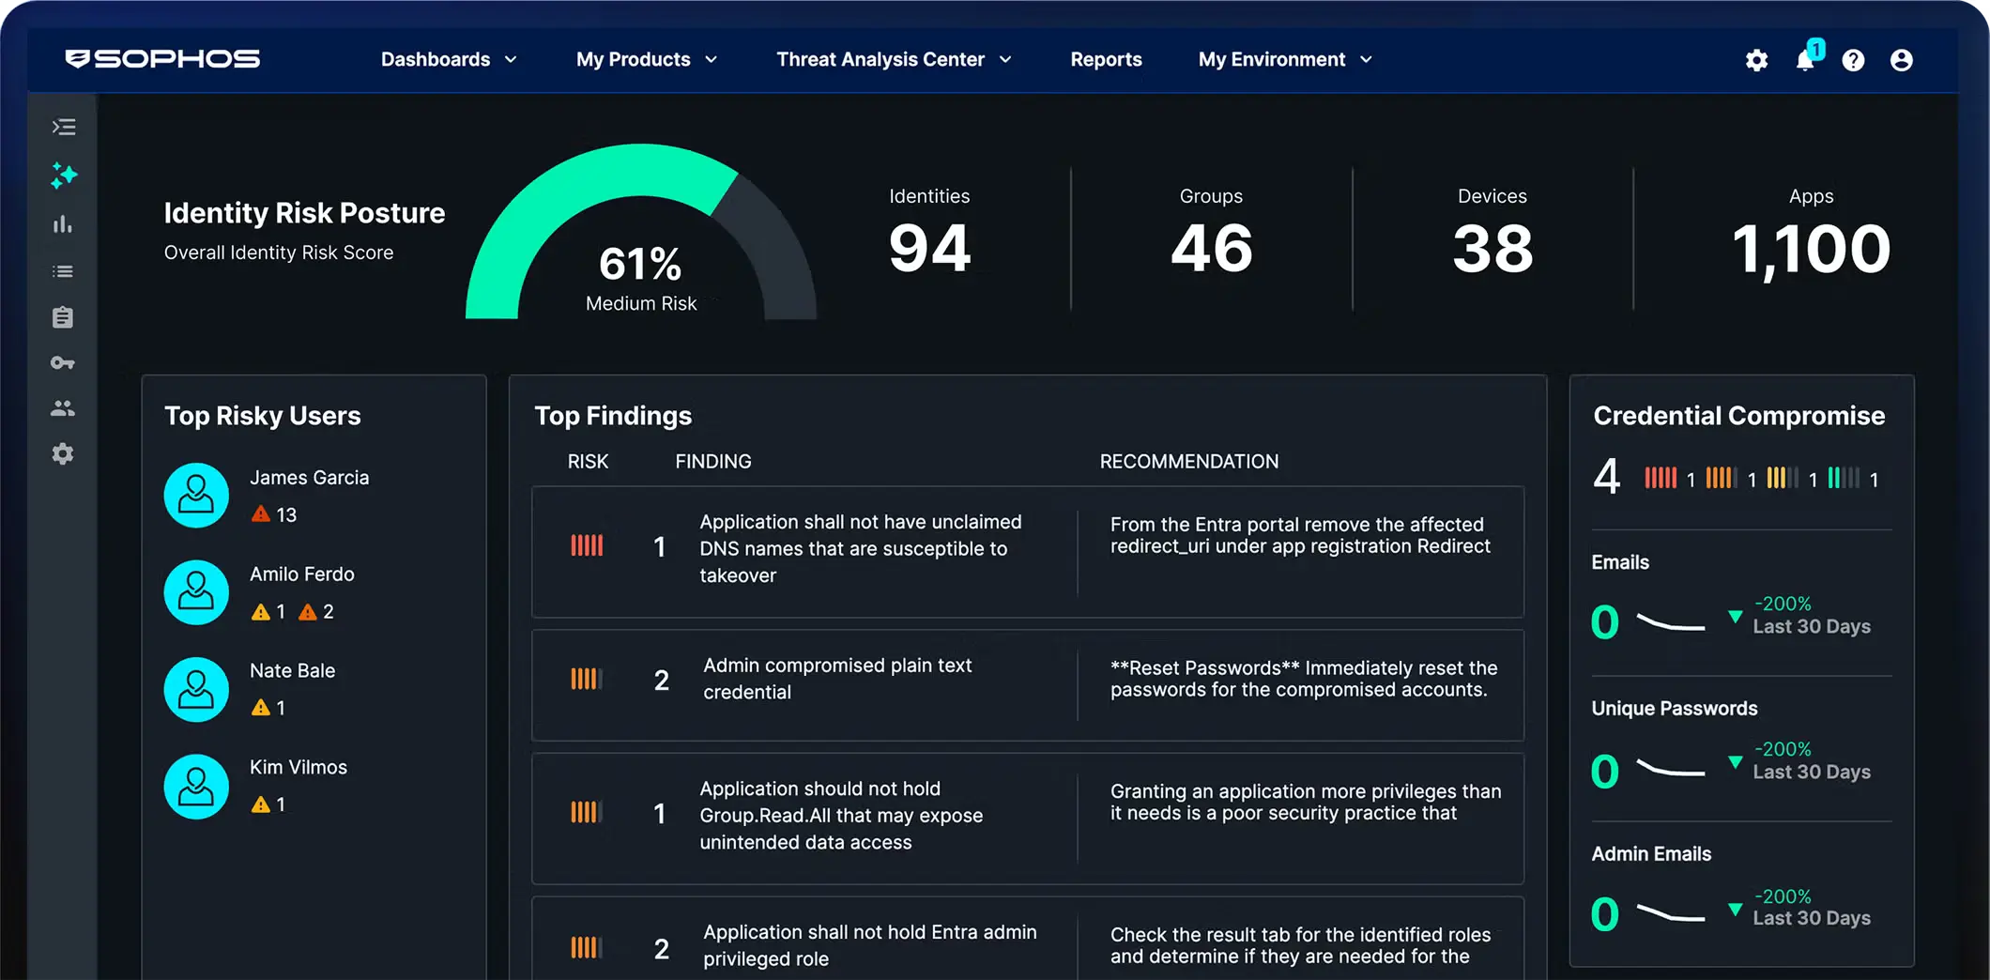Image resolution: width=1990 pixels, height=980 pixels.
Task: Select the key credentials icon in sidebar
Action: point(63,362)
